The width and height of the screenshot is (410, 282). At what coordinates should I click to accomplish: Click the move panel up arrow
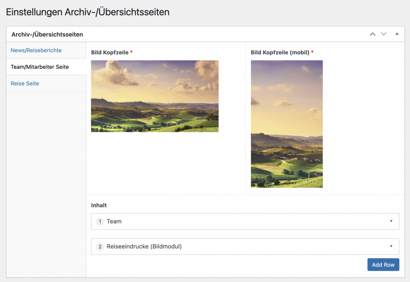372,34
